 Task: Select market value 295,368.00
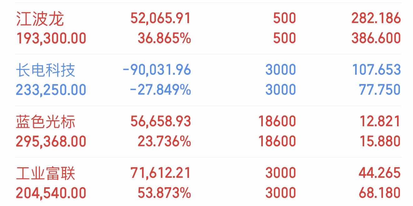click(x=51, y=142)
